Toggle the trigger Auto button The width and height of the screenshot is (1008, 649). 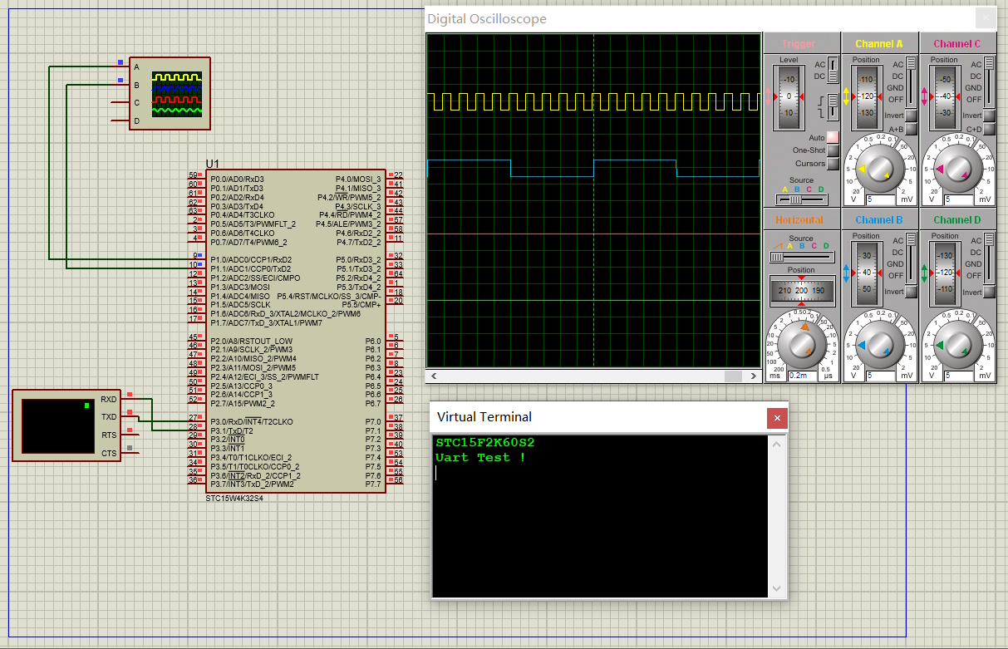click(833, 137)
